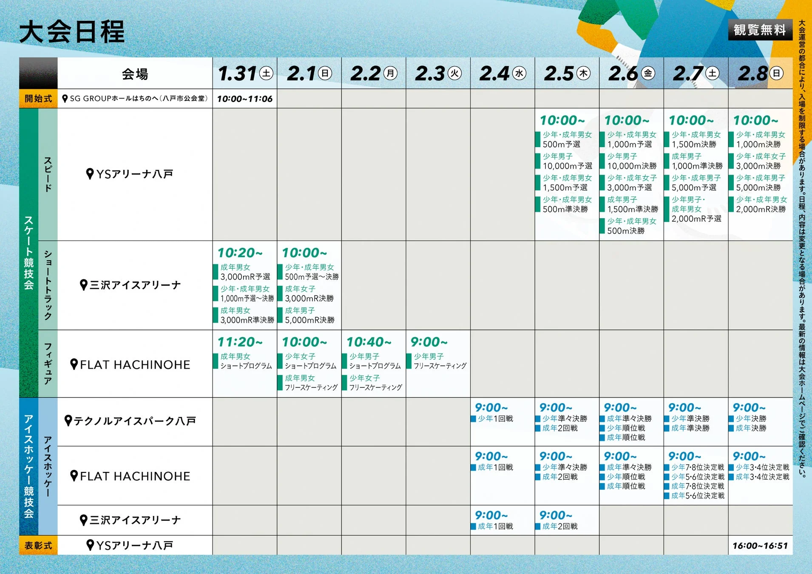Click the pin beside FLAT HACHINOHE in フィギュア row
This screenshot has width=812, height=574.
[x=74, y=364]
